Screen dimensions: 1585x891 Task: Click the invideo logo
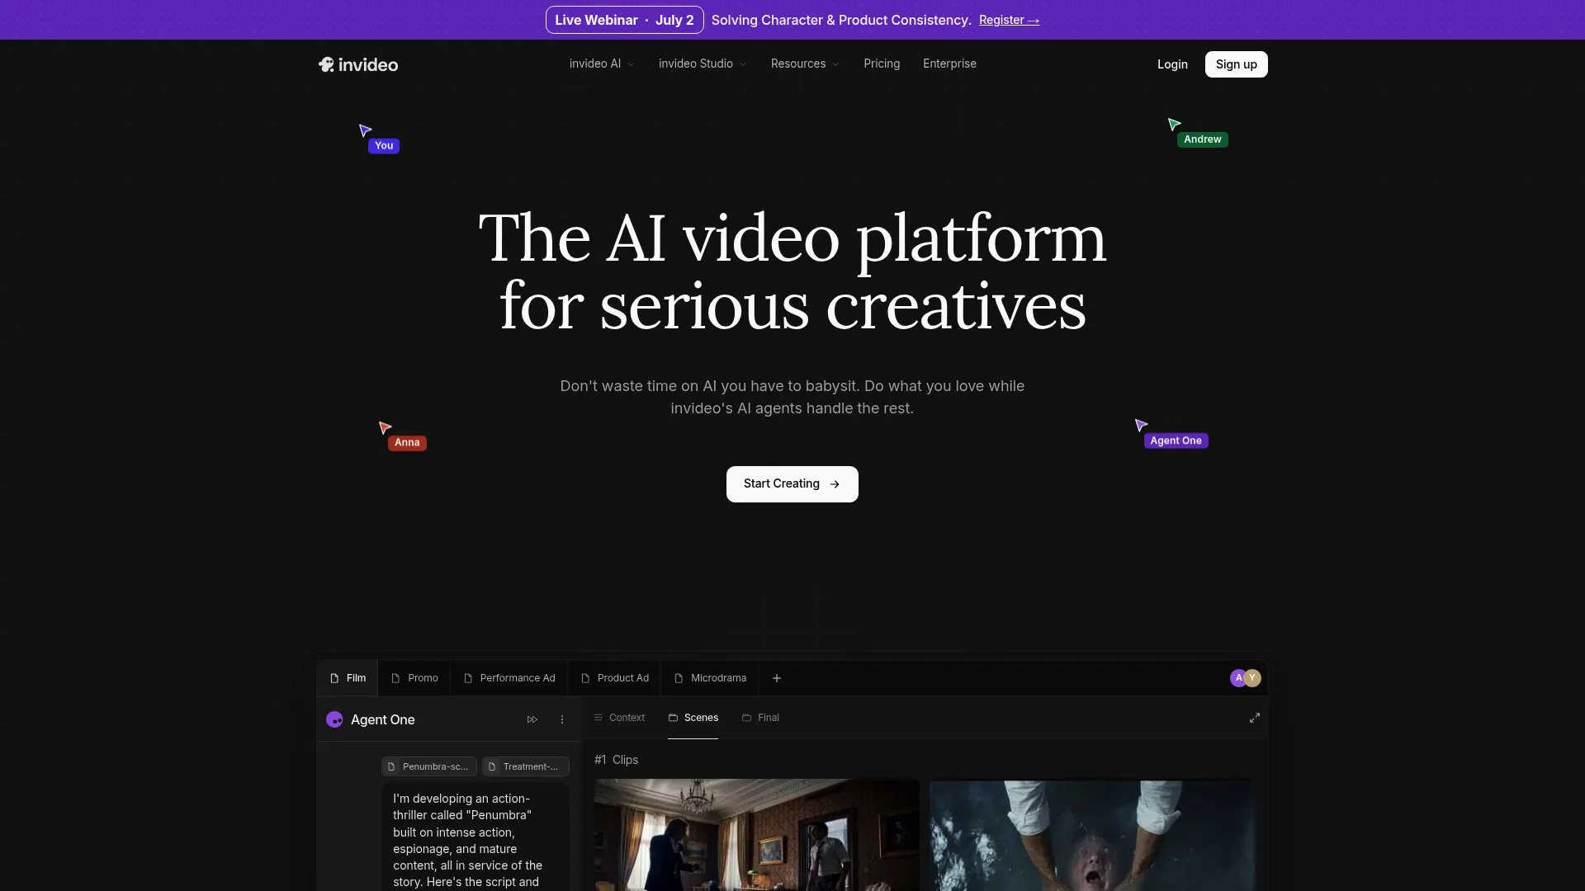click(x=358, y=64)
